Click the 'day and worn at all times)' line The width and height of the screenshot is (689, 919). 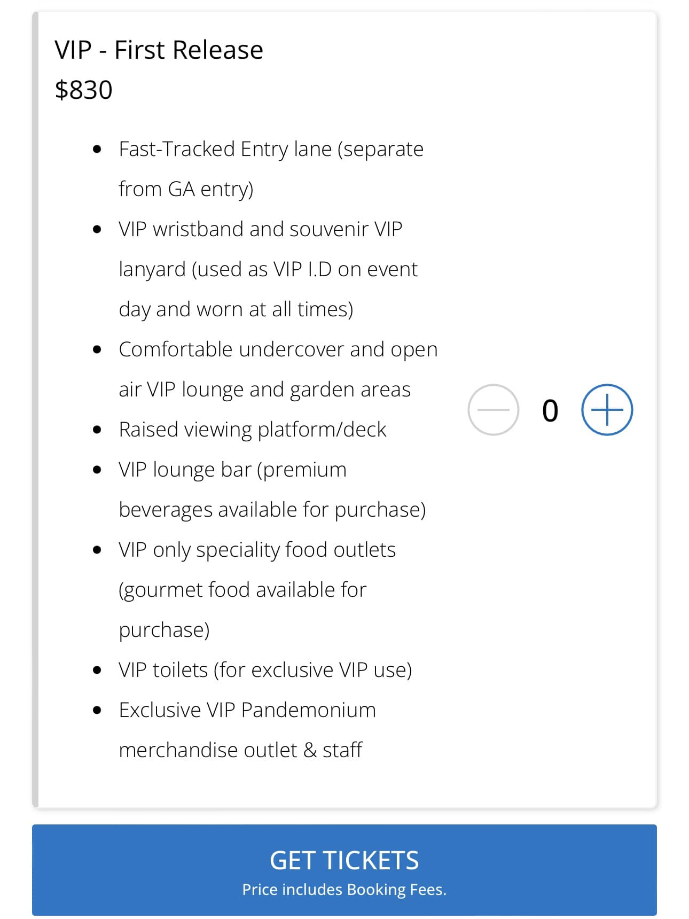click(x=236, y=309)
